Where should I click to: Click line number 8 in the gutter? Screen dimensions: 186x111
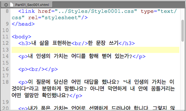pos(7,11)
